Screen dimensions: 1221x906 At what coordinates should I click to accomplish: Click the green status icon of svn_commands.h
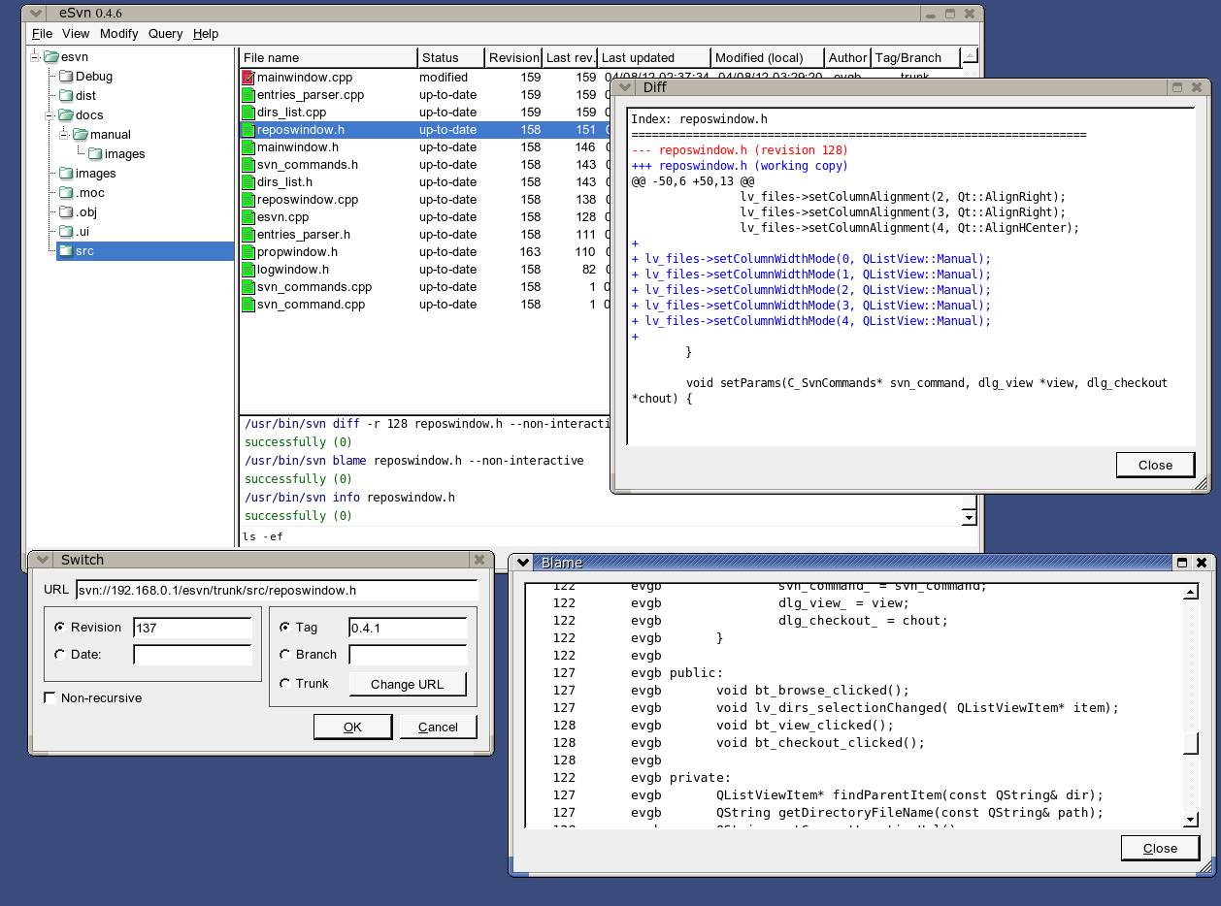coord(247,164)
